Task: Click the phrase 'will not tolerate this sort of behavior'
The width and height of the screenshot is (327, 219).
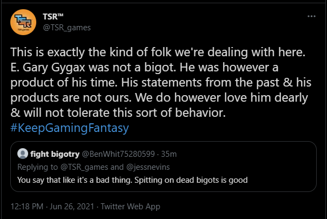Action: (125, 112)
